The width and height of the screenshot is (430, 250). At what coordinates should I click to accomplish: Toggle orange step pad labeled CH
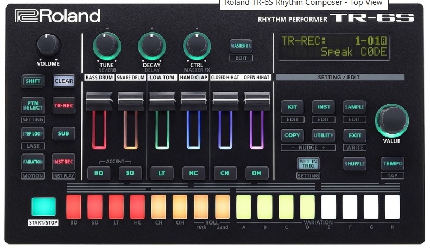click(x=159, y=207)
